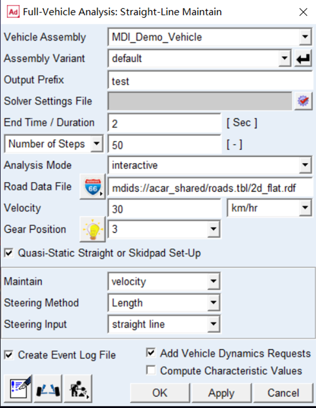Expand the Analysis Mode dropdown
316x408 pixels.
coord(305,165)
